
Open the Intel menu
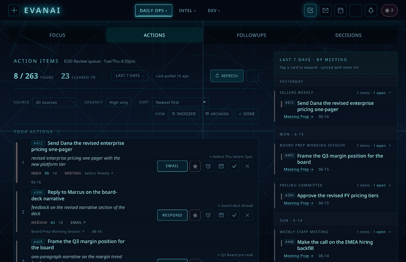[x=187, y=11]
